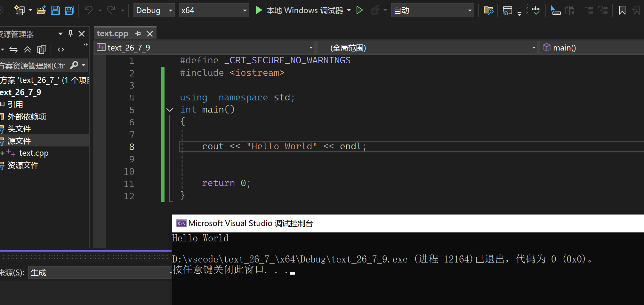Open the main() member dropdown

pyautogui.click(x=592, y=48)
